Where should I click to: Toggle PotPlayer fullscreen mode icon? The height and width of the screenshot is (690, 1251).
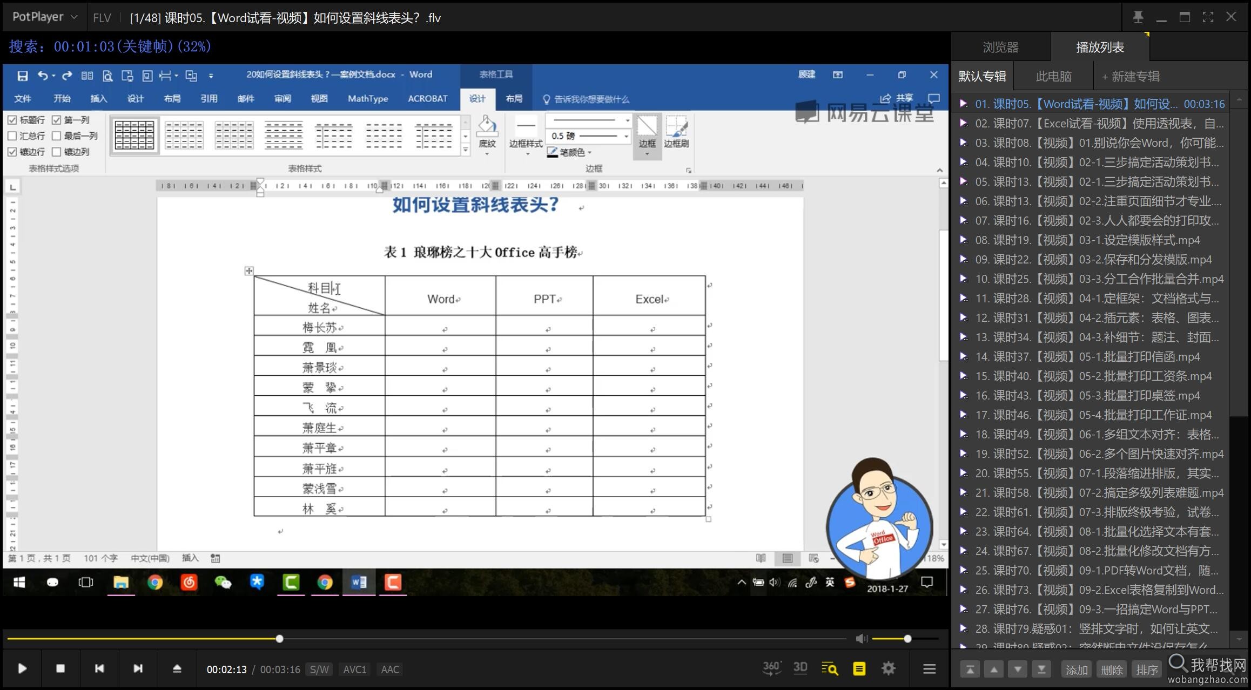tap(1208, 17)
